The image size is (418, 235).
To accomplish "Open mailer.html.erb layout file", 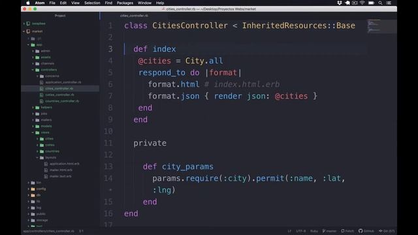I will [61, 170].
